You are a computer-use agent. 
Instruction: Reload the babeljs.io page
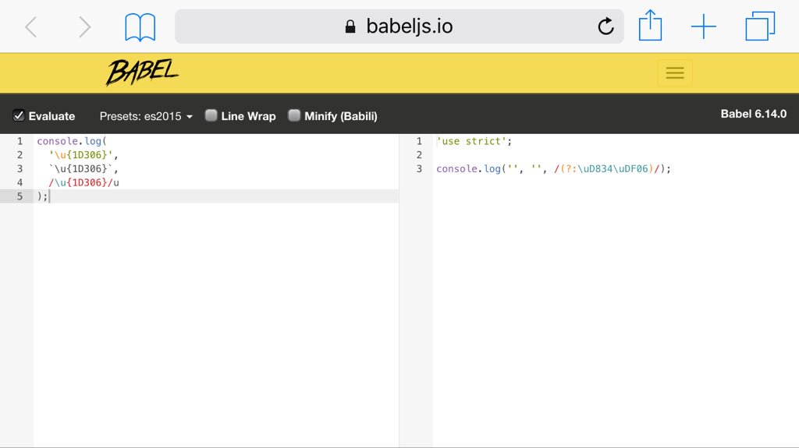click(605, 26)
